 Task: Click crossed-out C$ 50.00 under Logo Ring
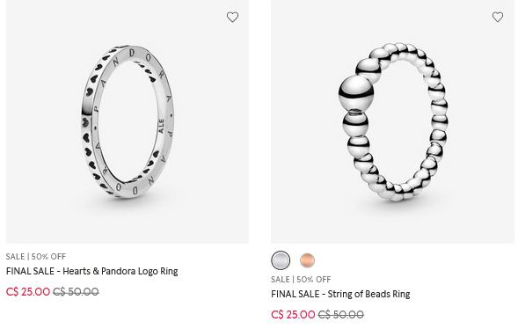[x=76, y=292]
